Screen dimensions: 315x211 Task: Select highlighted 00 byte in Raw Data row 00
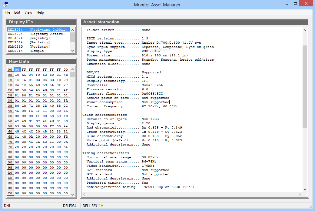pos(17,70)
